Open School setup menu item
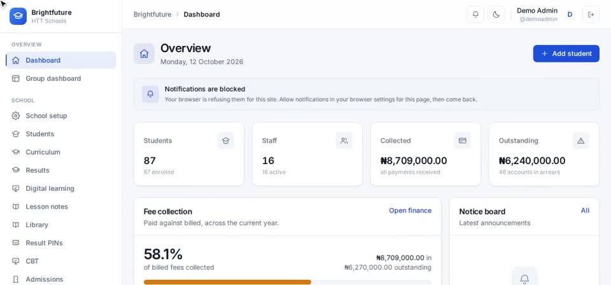611x285 pixels. click(x=61, y=116)
